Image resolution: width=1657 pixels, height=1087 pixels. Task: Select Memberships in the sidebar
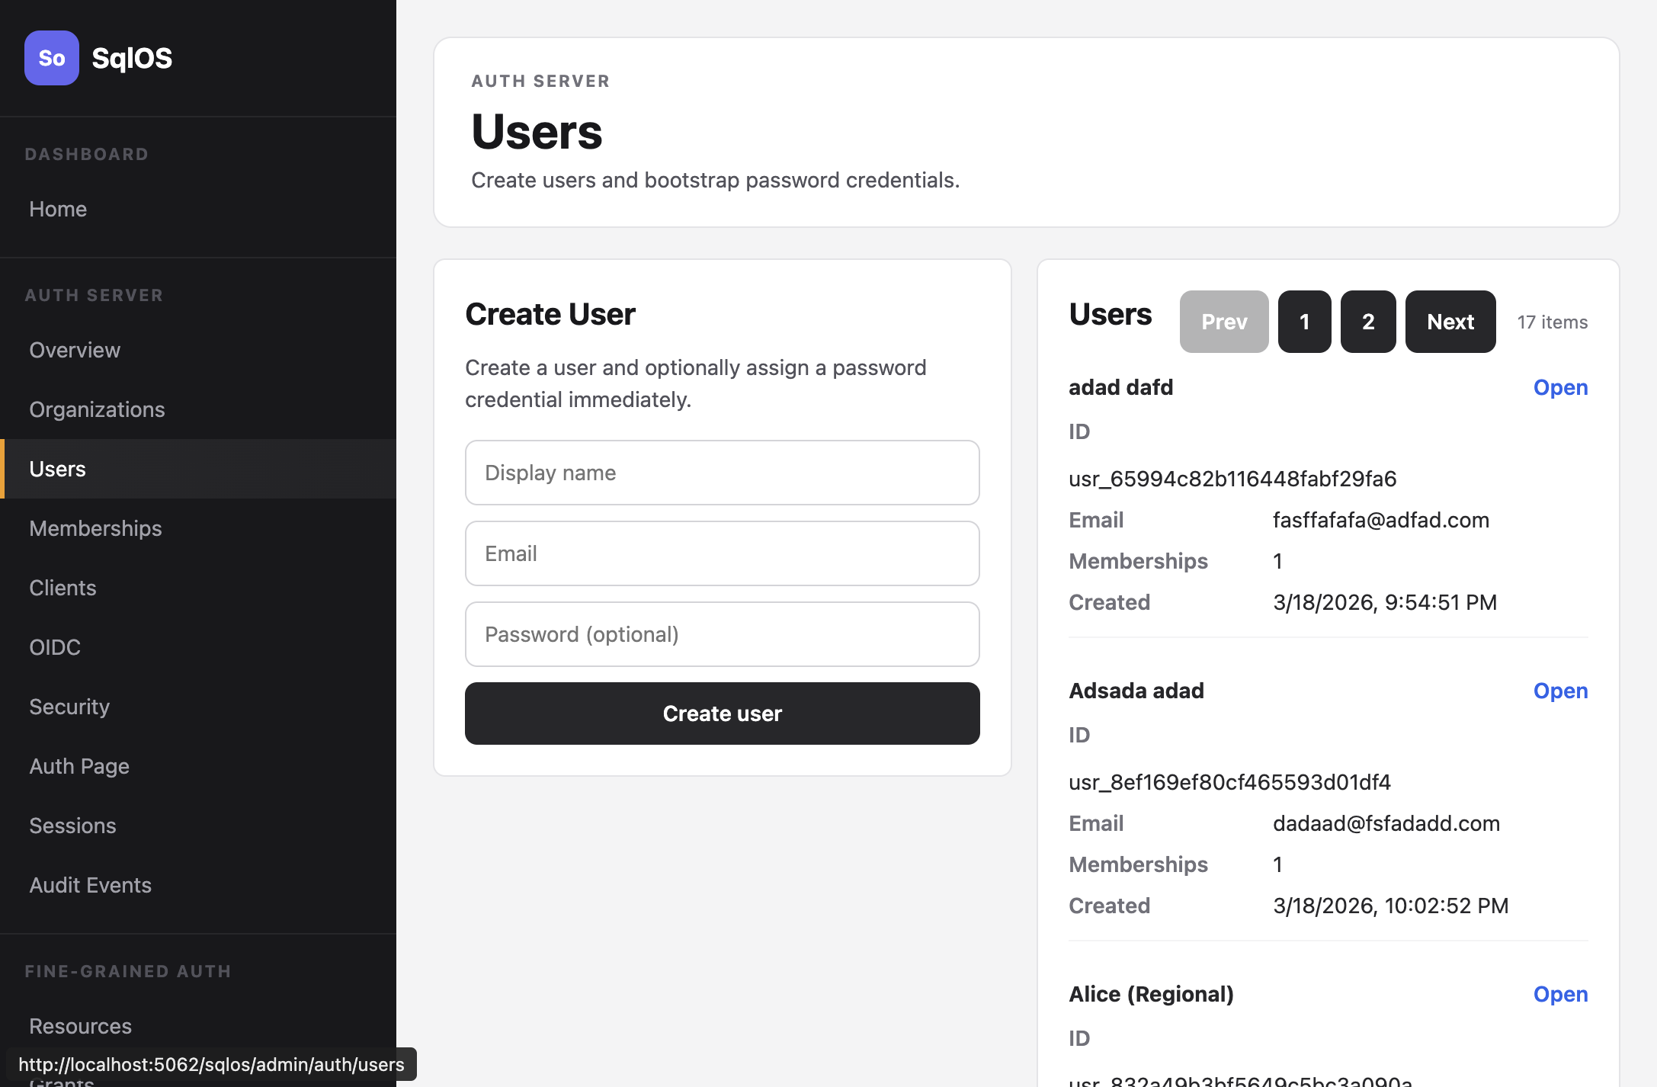click(95, 528)
